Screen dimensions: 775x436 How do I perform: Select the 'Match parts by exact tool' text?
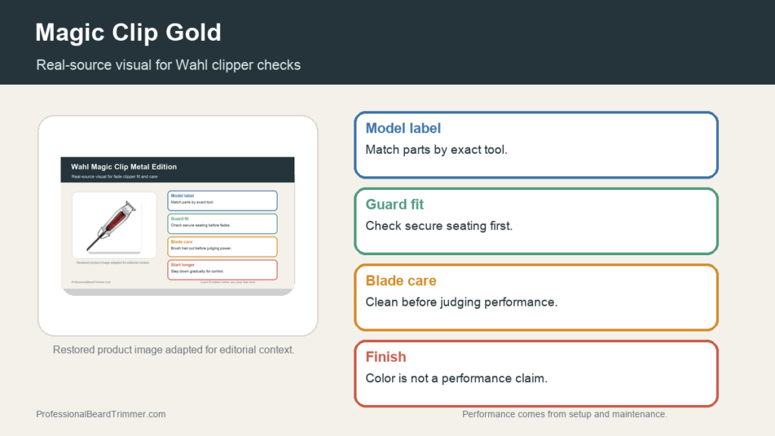437,150
